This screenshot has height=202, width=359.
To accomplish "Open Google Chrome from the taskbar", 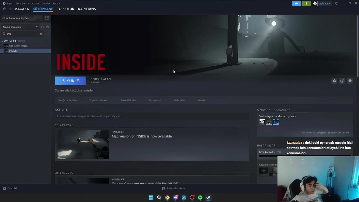I will pyautogui.click(x=167, y=198).
